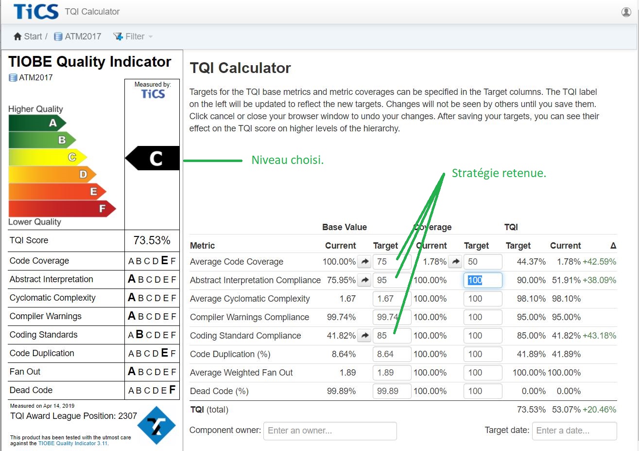The image size is (639, 451).
Task: Click the +42.59% delta value
Action: pyautogui.click(x=600, y=262)
